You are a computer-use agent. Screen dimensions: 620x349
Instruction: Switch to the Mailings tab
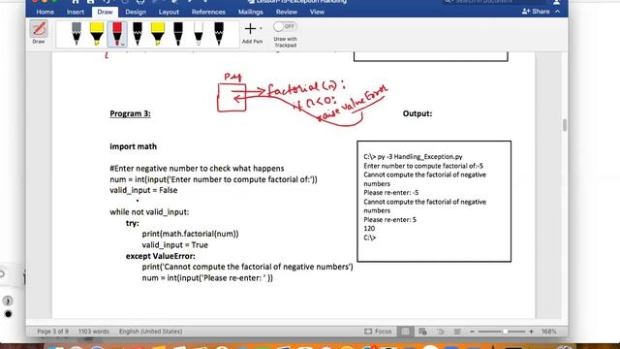pyautogui.click(x=250, y=12)
